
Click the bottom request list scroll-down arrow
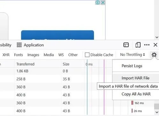[x=157, y=112]
